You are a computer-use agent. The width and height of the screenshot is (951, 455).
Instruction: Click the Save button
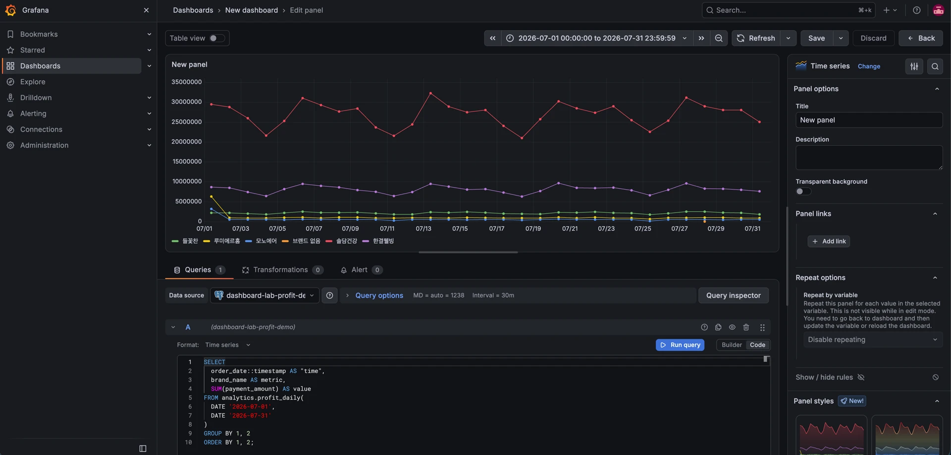click(x=816, y=38)
